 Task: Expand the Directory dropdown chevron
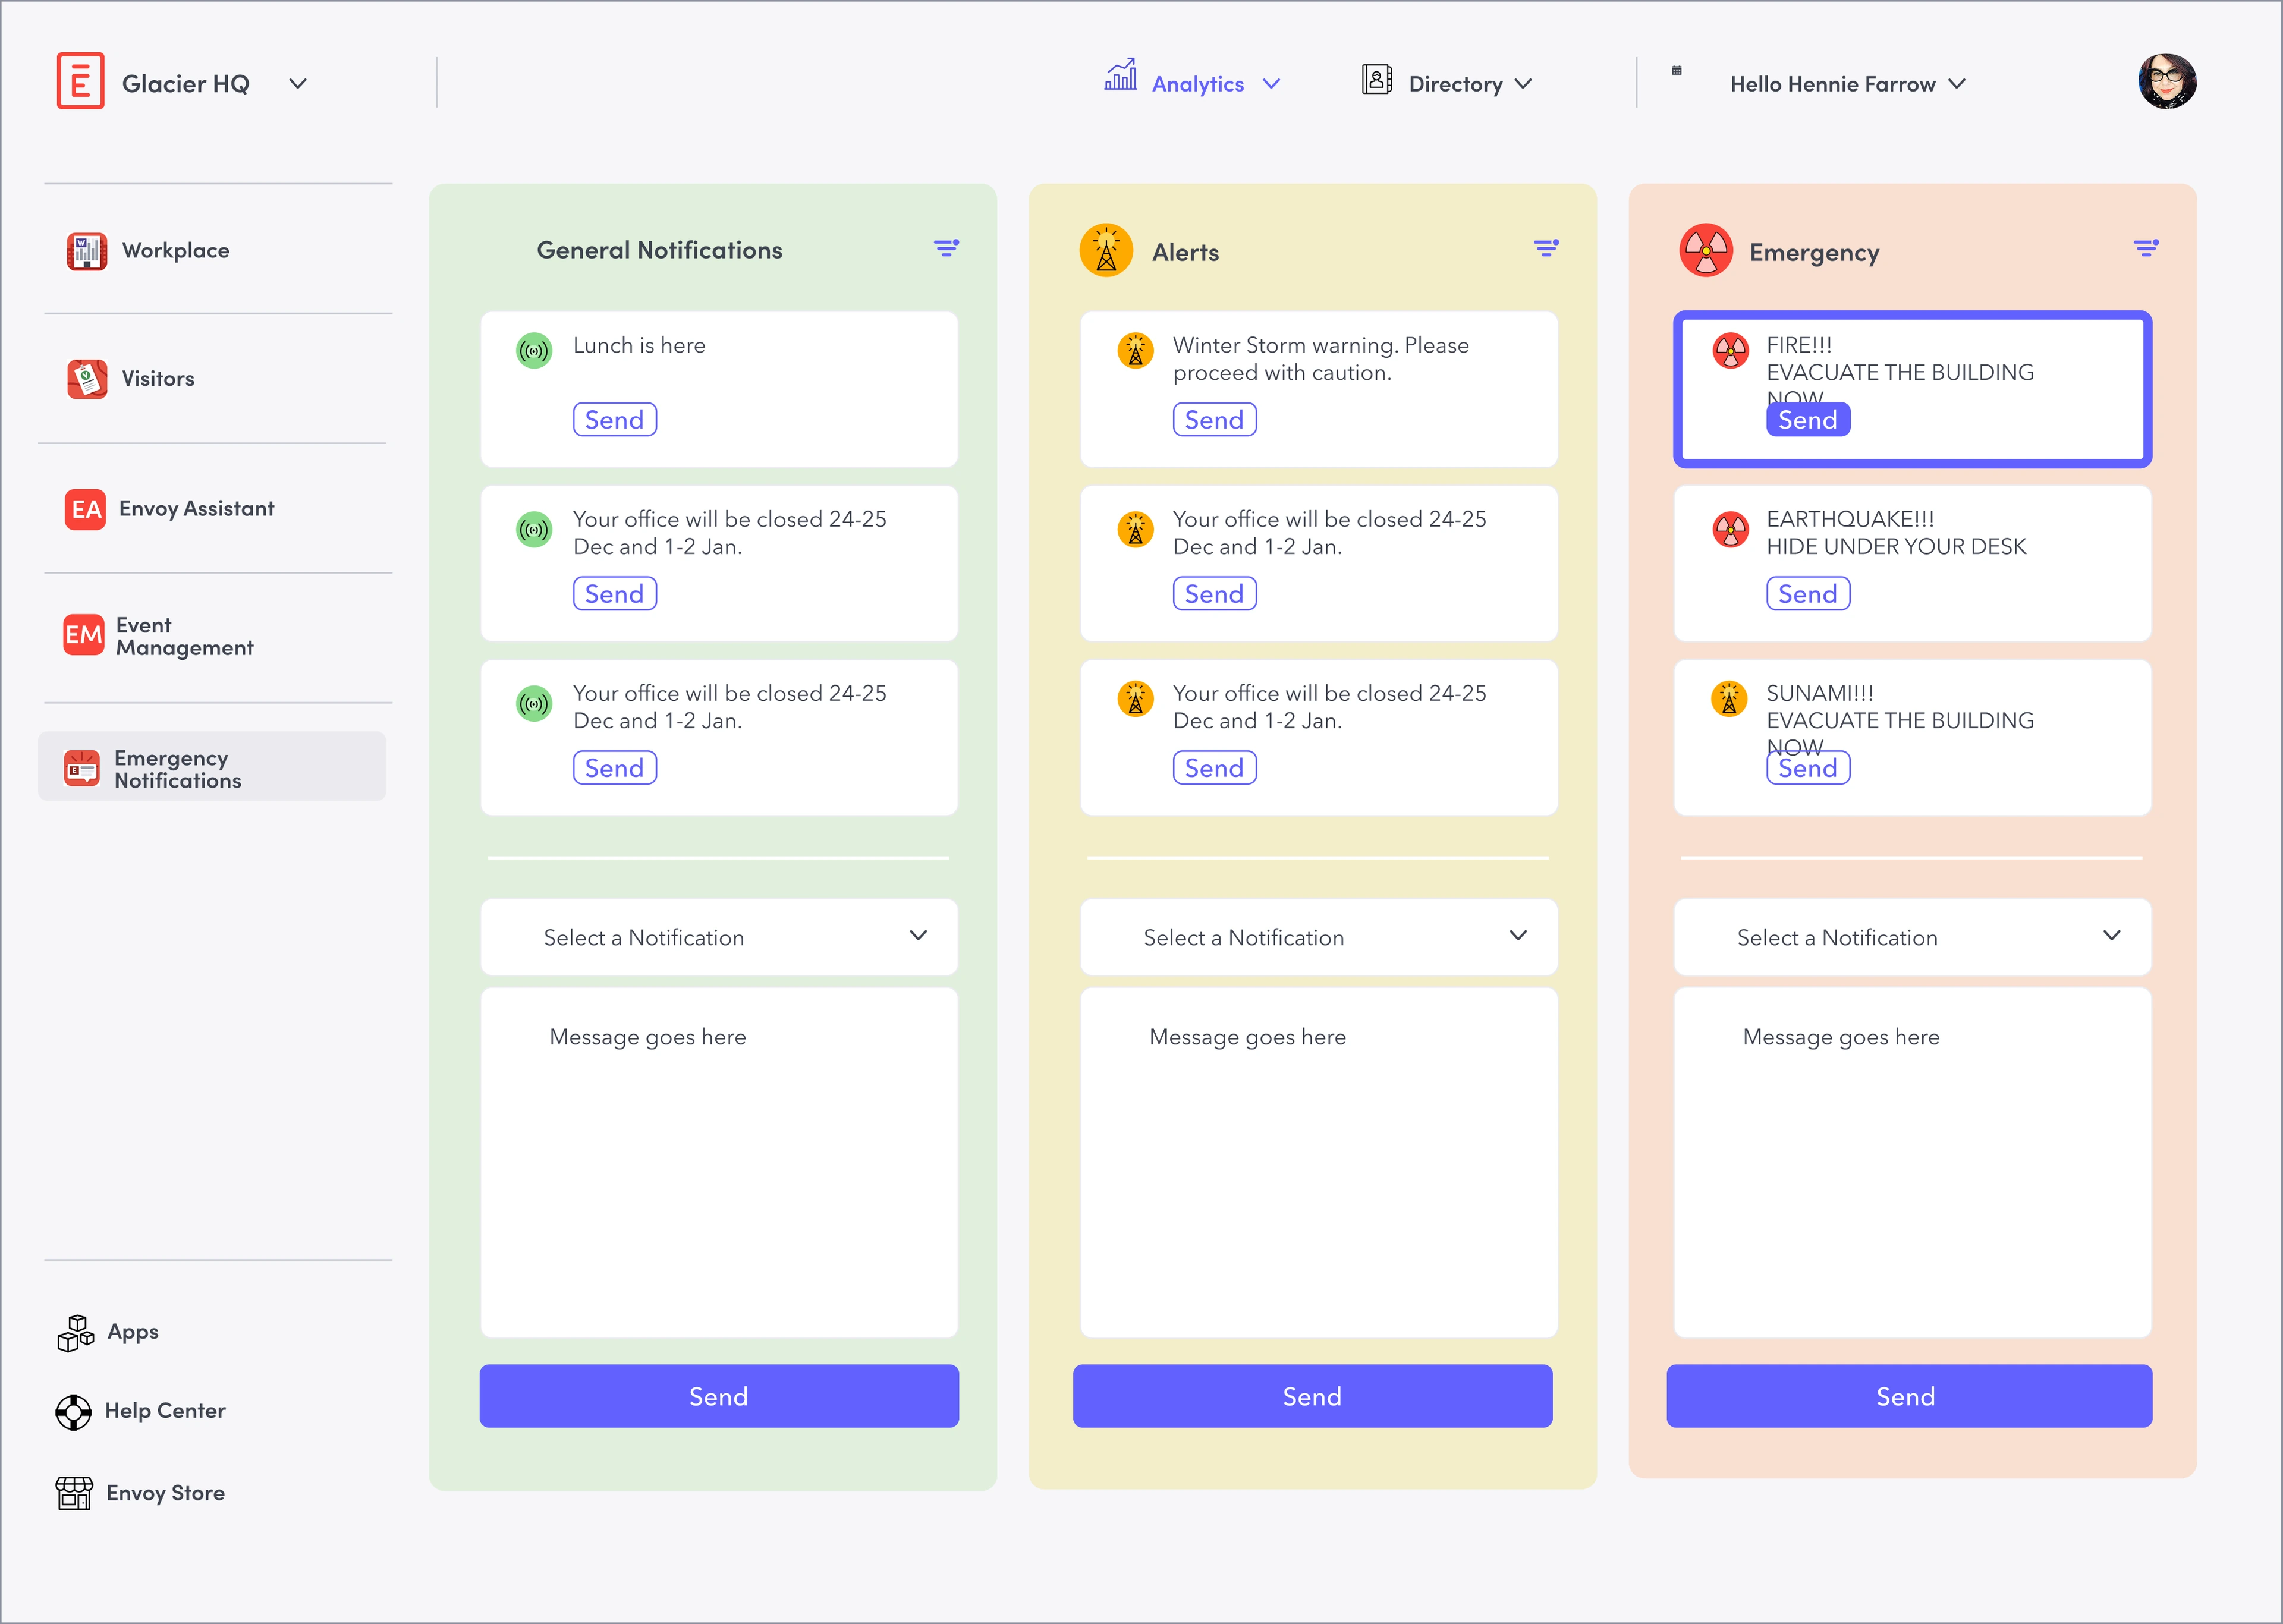pos(1523,84)
